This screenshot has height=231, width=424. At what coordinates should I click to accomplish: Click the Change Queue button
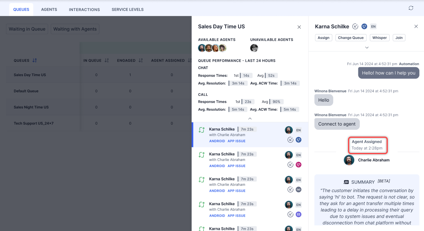(x=351, y=38)
